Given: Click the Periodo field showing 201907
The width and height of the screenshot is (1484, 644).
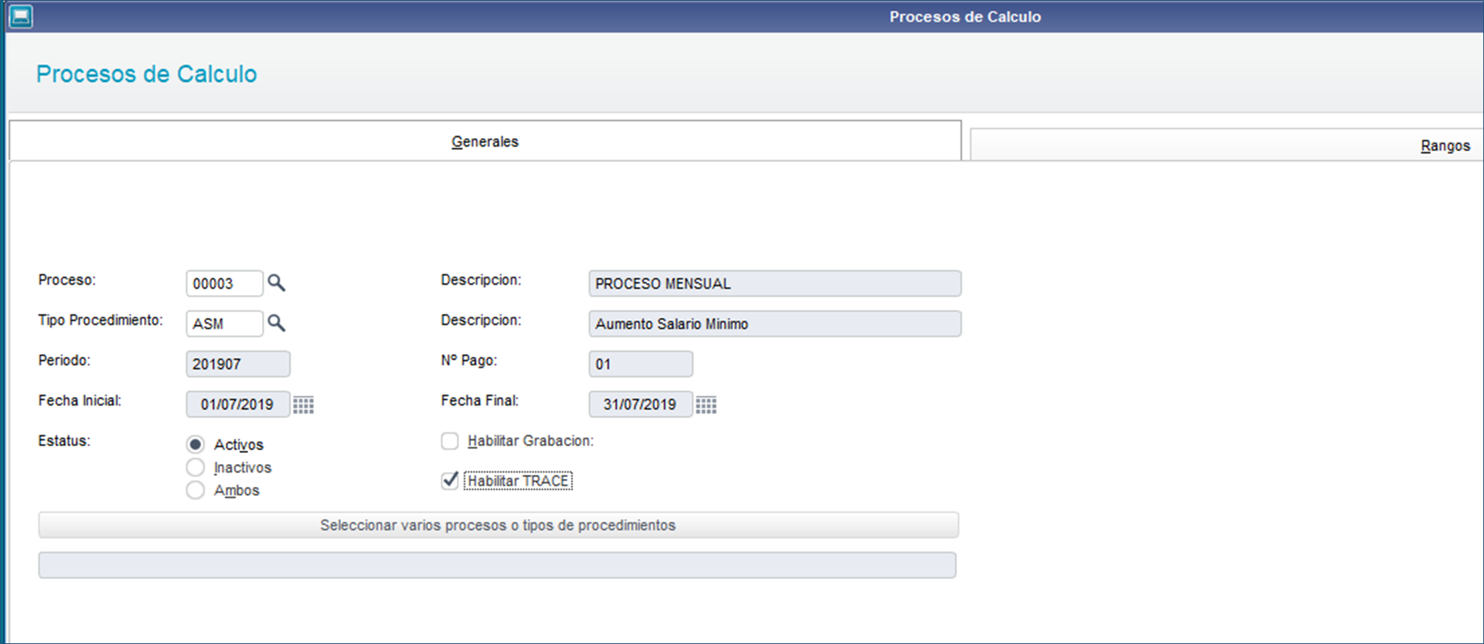Looking at the screenshot, I should point(237,364).
